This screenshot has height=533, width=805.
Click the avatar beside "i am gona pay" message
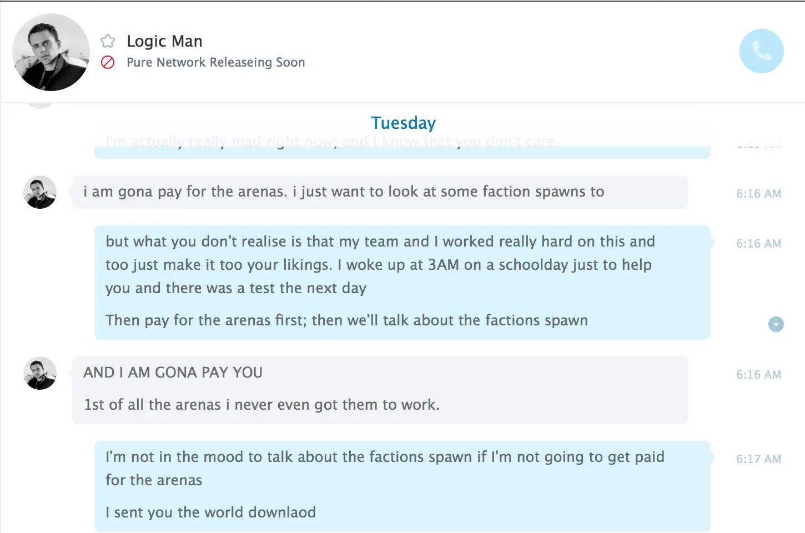tap(40, 192)
